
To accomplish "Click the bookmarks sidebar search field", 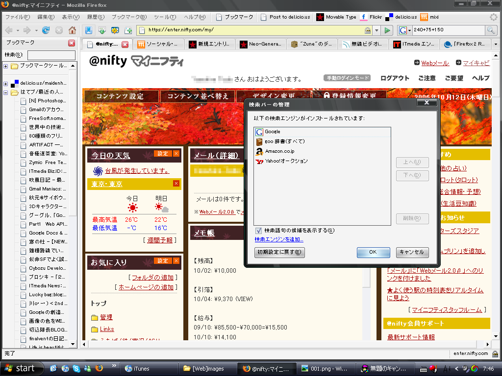I will pyautogui.click(x=51, y=55).
